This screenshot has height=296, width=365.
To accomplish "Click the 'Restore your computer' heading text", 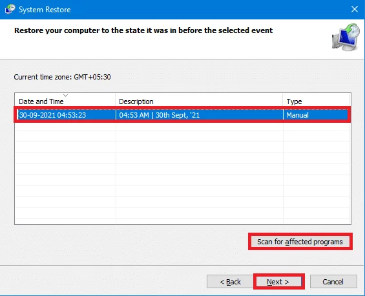I will 143,30.
